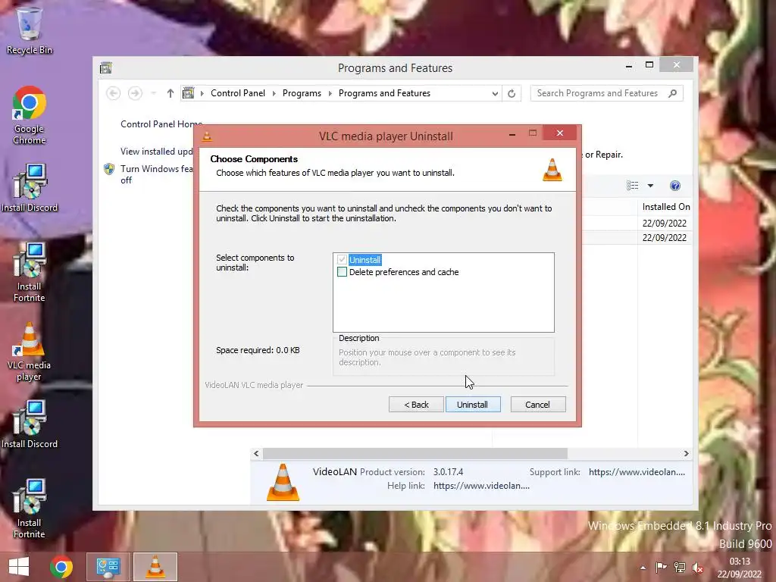Open the network tray icon

point(680,567)
